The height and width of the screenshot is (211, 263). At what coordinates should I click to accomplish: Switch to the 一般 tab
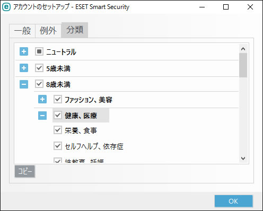point(22,31)
